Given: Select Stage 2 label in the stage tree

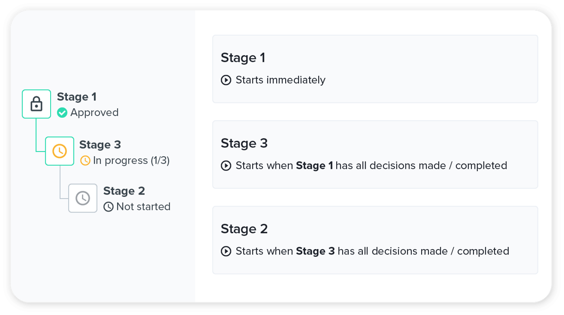Looking at the screenshot, I should [124, 191].
